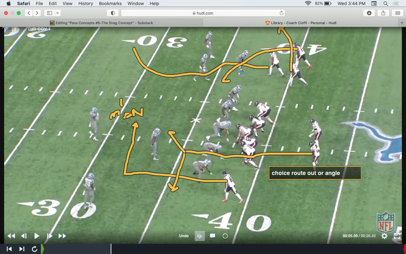This screenshot has height=254, width=406.
Task: Reload the hudl.com page
Action: 281,13
